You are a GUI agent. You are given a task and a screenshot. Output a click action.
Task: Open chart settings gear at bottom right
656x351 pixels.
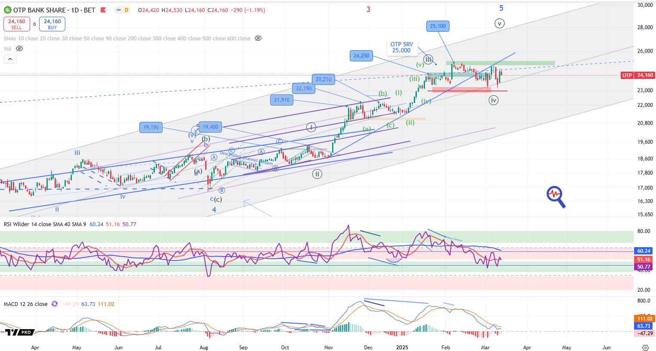[x=645, y=347]
